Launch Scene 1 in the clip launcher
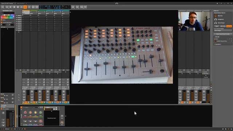The width and height of the screenshot is (233, 131). pos(19,15)
